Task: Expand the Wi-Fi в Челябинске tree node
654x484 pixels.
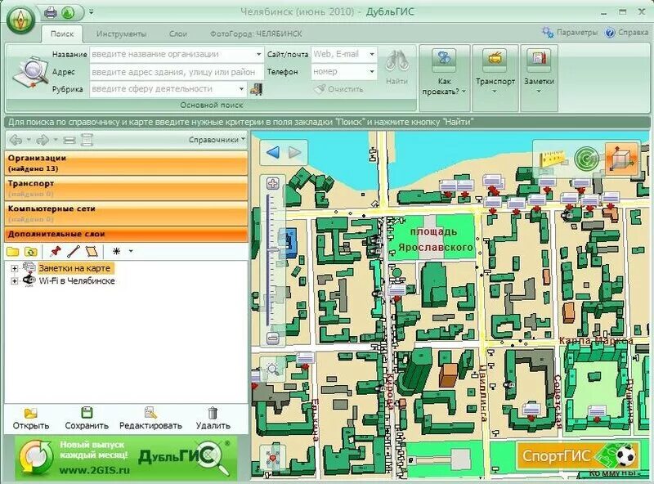Action: pyautogui.click(x=14, y=281)
